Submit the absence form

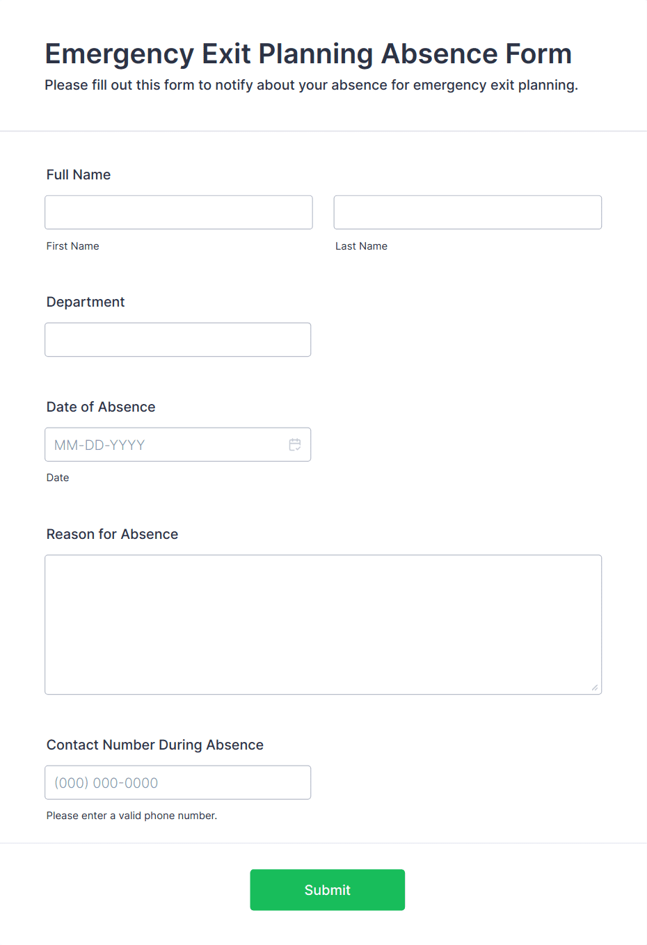click(327, 889)
